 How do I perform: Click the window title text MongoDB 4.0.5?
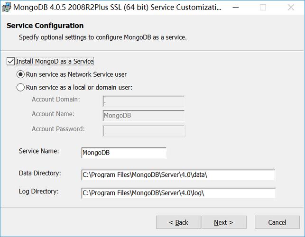point(117,8)
